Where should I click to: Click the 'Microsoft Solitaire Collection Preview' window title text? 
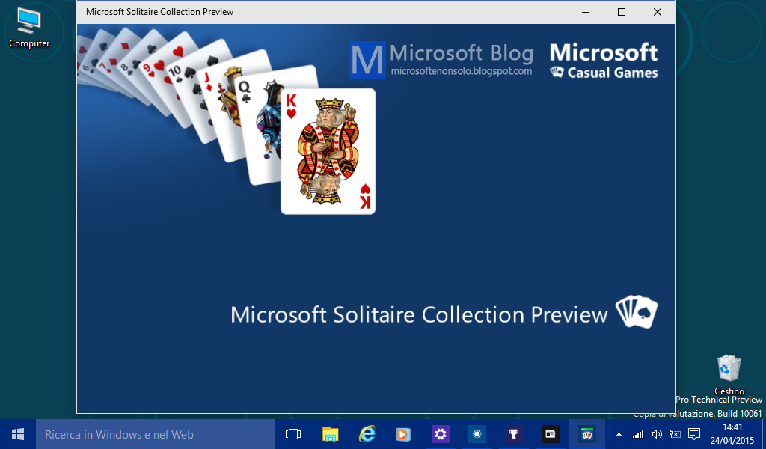pos(160,12)
